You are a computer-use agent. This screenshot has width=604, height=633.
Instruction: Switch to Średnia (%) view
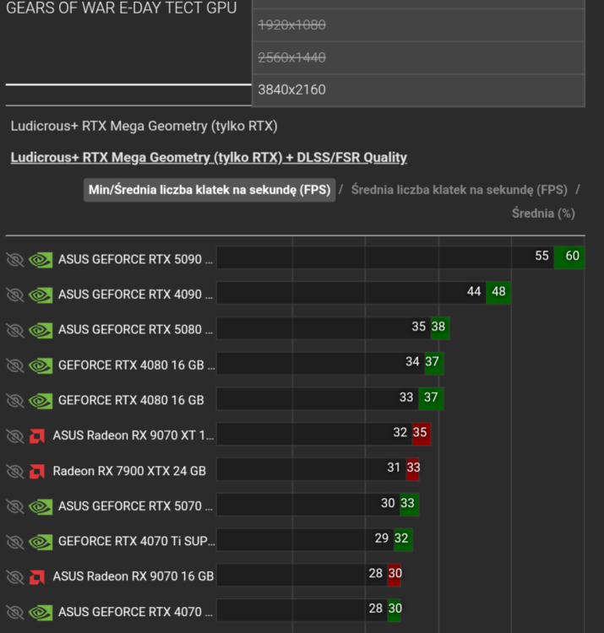pyautogui.click(x=543, y=214)
